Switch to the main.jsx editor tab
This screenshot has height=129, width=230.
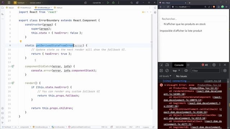58,8
